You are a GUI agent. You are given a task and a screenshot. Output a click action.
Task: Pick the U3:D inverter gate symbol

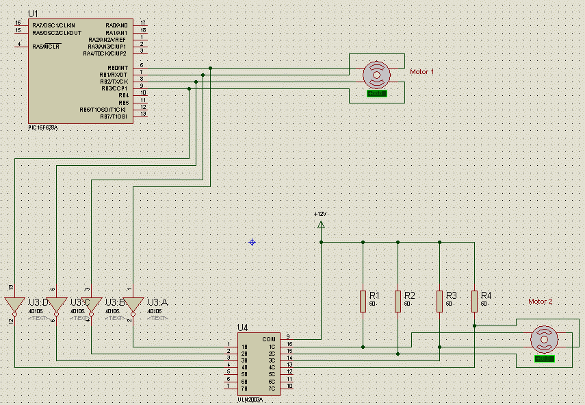click(14, 305)
